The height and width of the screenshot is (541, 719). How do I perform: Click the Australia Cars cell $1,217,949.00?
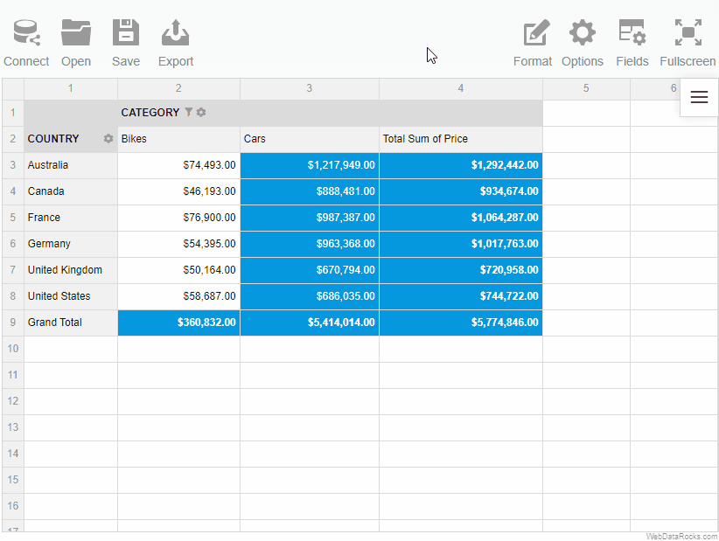click(310, 165)
